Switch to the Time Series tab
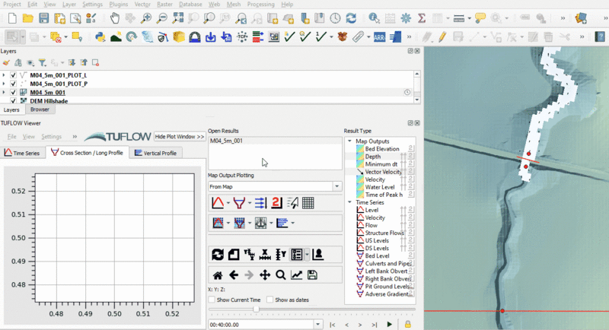The height and width of the screenshot is (330, 609). (22, 153)
